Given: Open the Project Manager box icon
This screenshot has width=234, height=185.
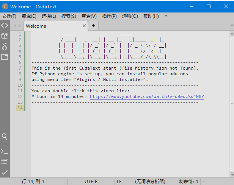Looking at the screenshot, I should (5, 36).
